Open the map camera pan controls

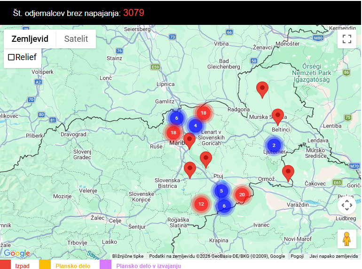pos(347,205)
